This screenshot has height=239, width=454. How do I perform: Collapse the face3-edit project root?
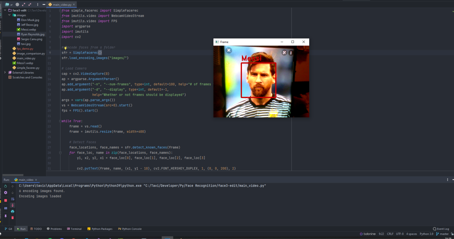tap(5, 10)
